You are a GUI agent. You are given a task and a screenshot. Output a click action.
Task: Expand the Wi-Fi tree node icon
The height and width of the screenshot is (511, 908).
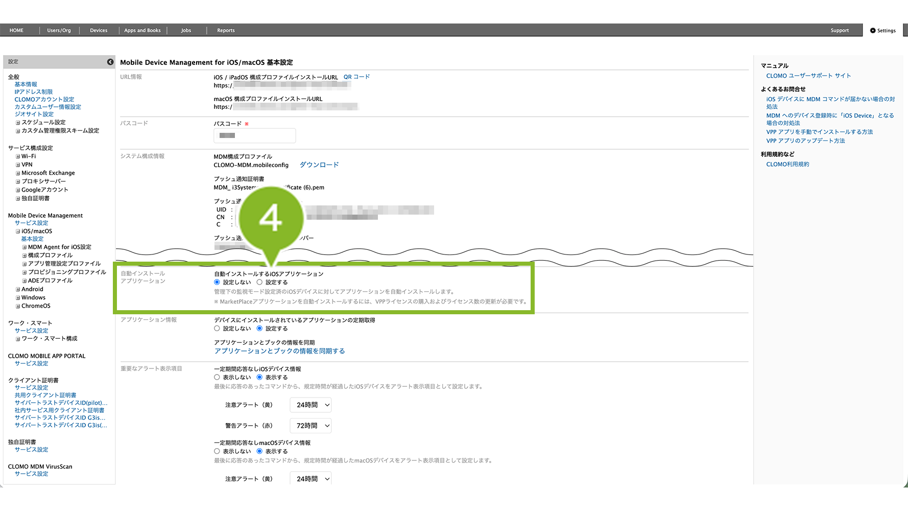click(x=18, y=157)
